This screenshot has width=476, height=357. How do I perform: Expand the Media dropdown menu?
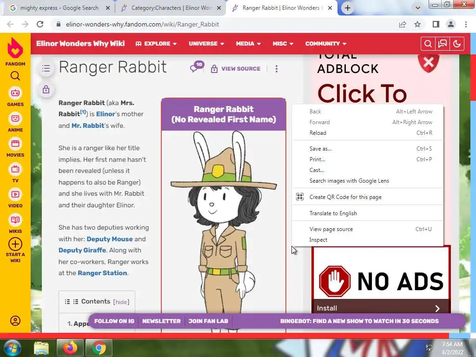[248, 44]
